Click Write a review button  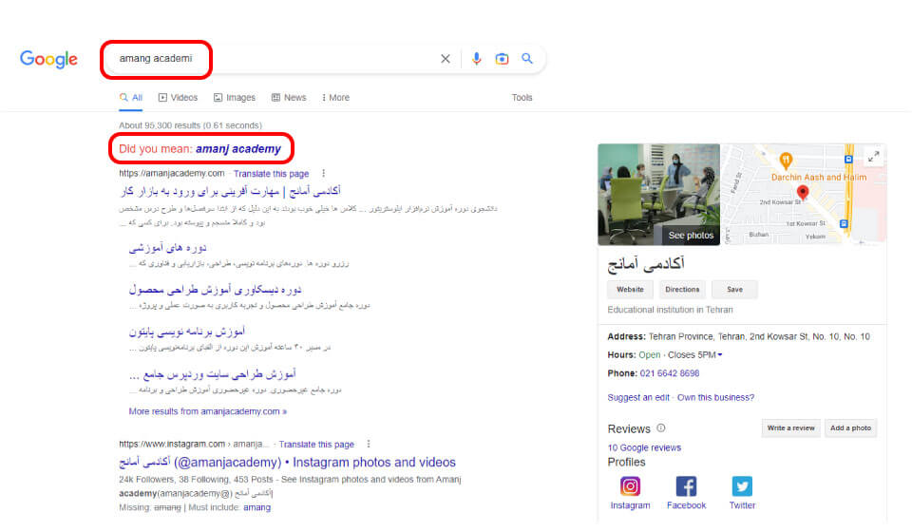click(x=790, y=427)
